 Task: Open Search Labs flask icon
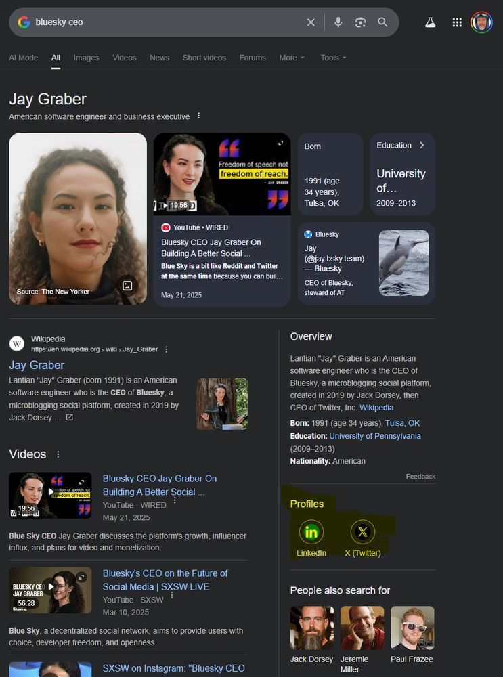click(x=430, y=22)
